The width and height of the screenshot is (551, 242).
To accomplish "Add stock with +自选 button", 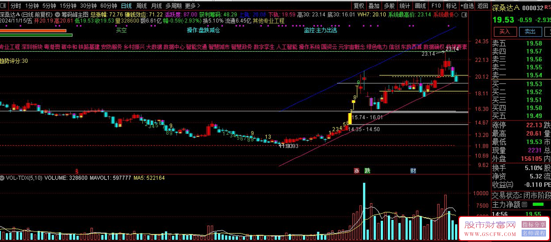I will point(467,6).
